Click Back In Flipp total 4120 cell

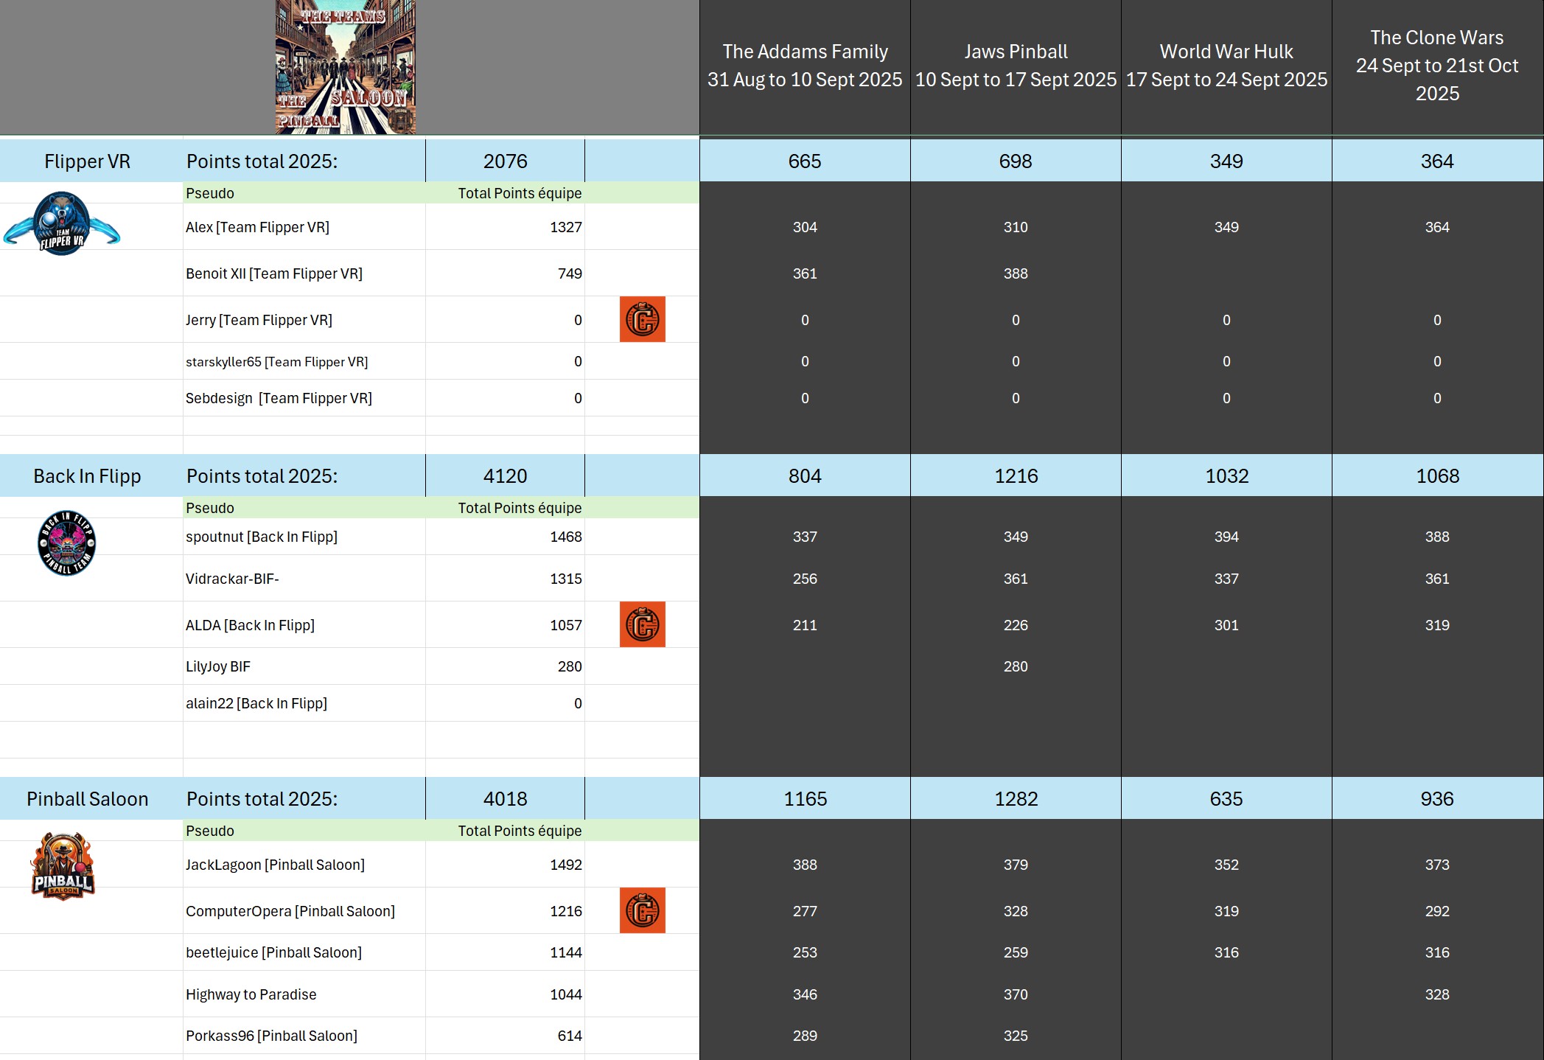point(505,476)
